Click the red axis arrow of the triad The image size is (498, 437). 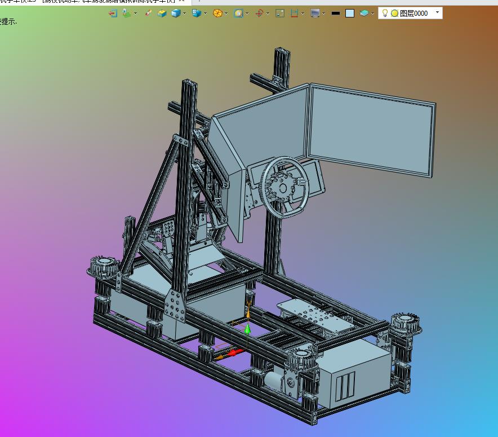click(235, 352)
